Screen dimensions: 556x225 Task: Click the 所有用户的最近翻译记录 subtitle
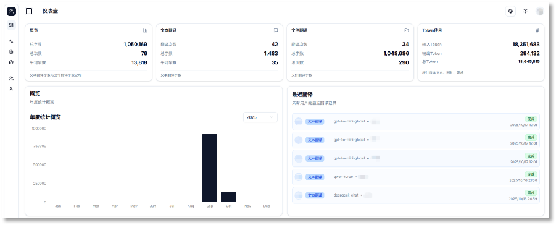pyautogui.click(x=314, y=103)
